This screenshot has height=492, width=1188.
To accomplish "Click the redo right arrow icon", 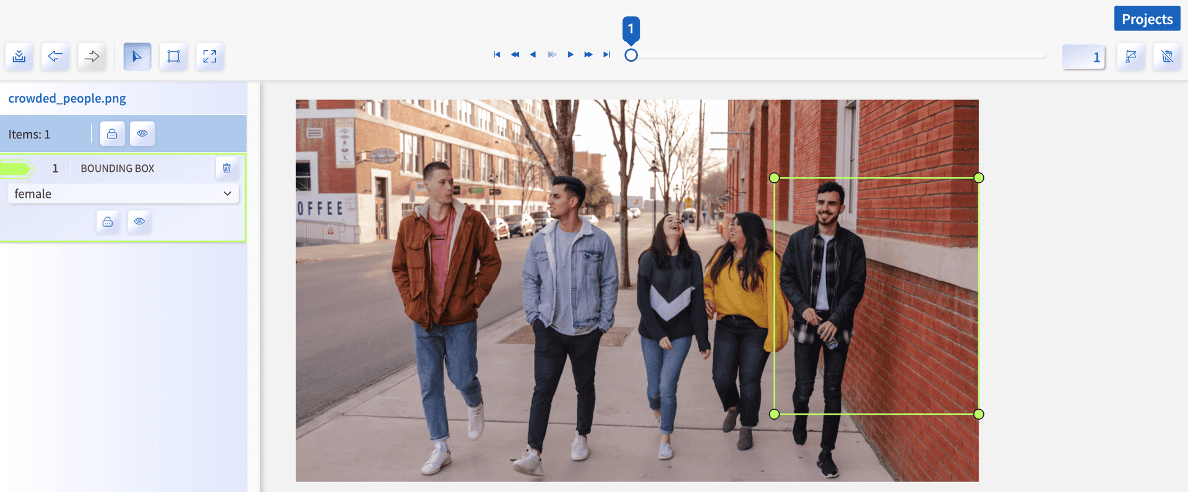I will coord(92,56).
